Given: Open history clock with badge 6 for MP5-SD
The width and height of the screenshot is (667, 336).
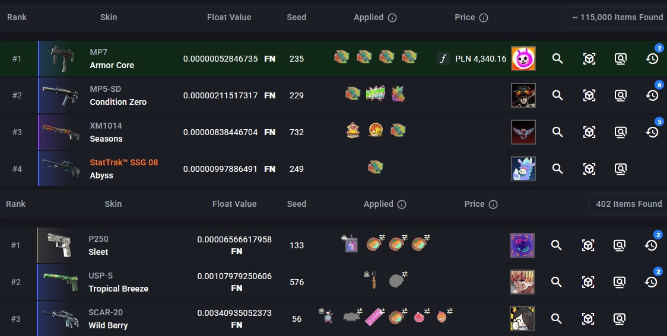Looking at the screenshot, I should pyautogui.click(x=652, y=95).
